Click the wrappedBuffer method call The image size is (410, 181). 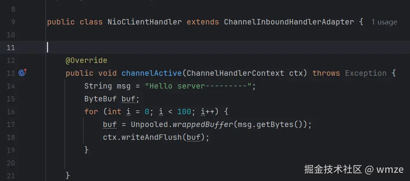202,124
